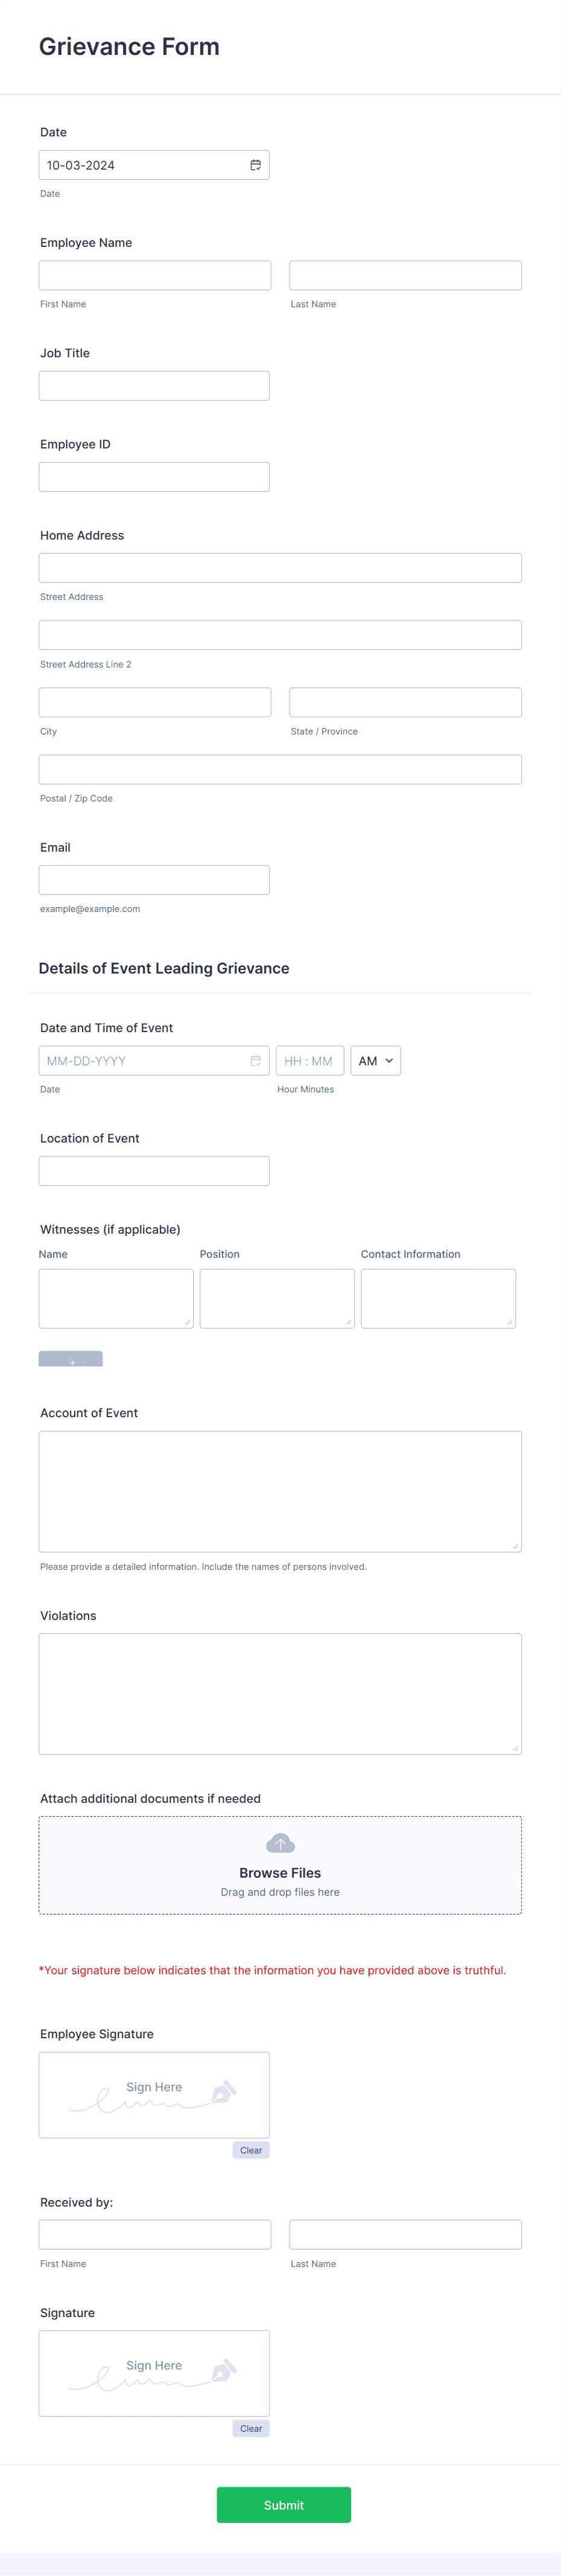Open the AM/PM dropdown
This screenshot has height=2576, width=561.
click(375, 1060)
